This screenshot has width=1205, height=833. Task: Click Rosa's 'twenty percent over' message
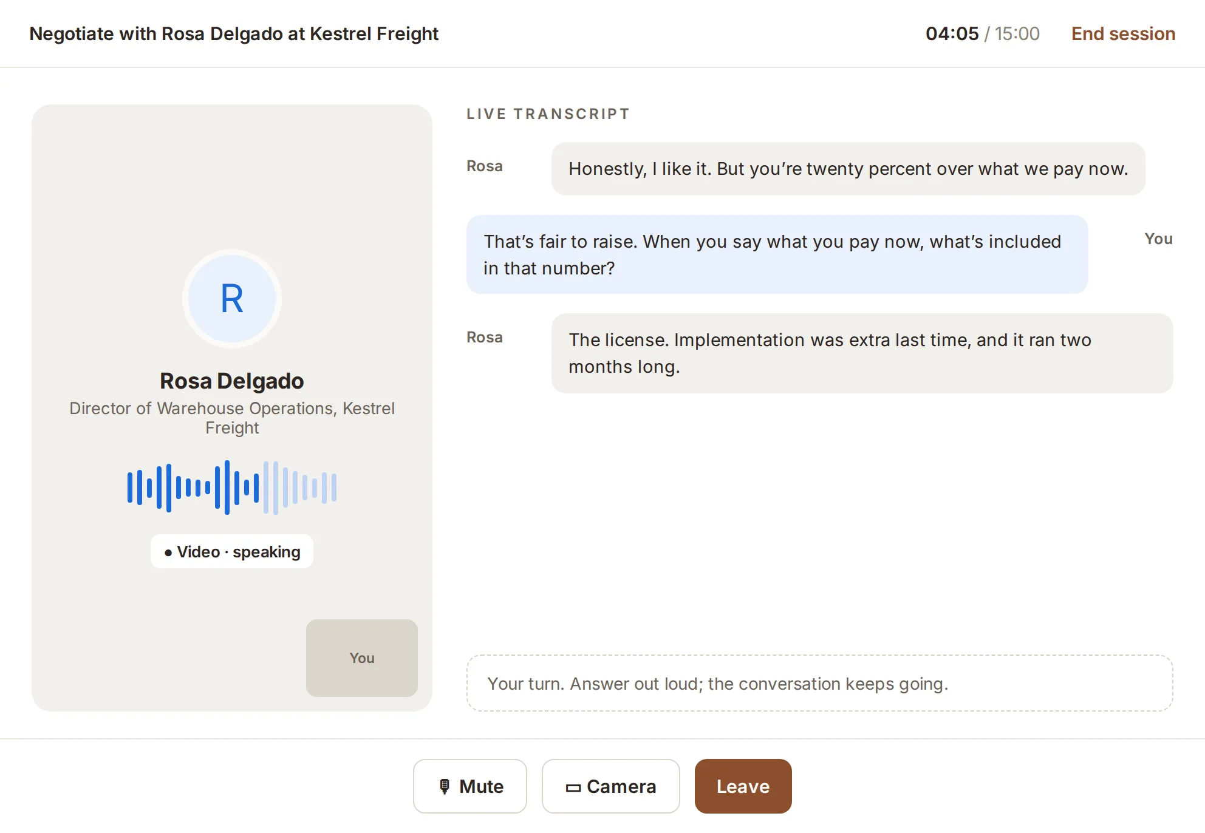coord(848,169)
